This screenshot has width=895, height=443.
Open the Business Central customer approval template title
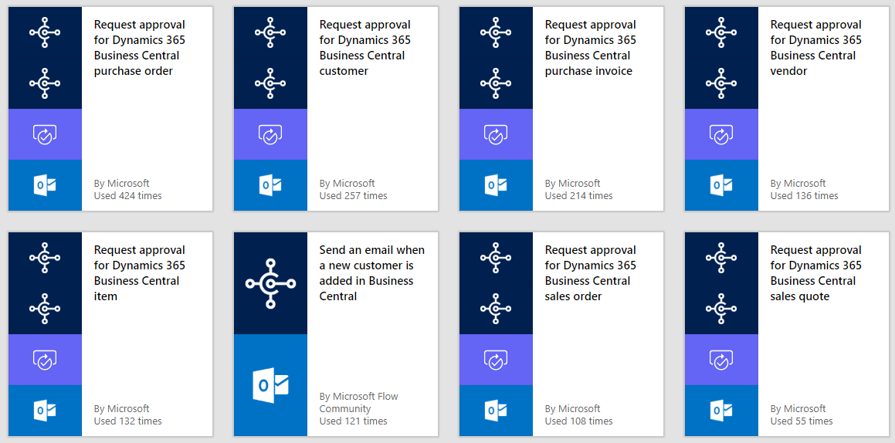(364, 48)
